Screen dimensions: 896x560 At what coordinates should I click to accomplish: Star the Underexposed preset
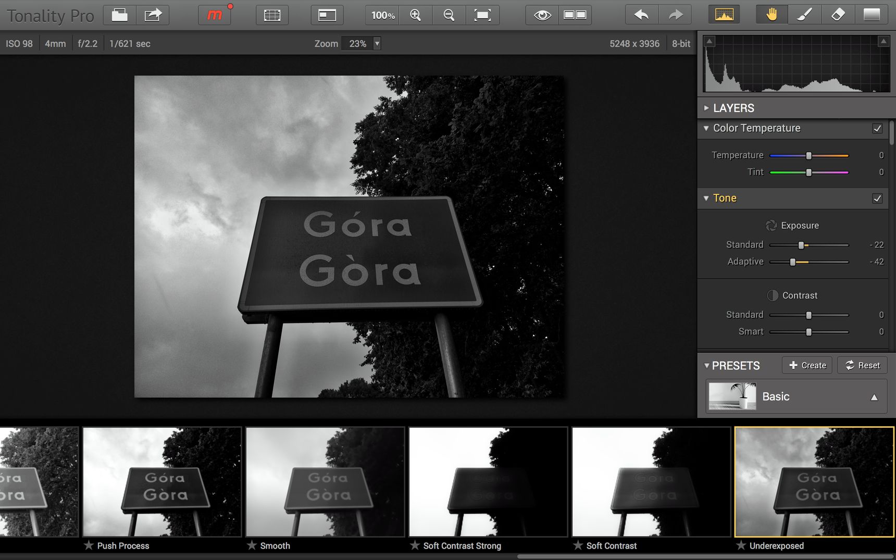pos(741,545)
